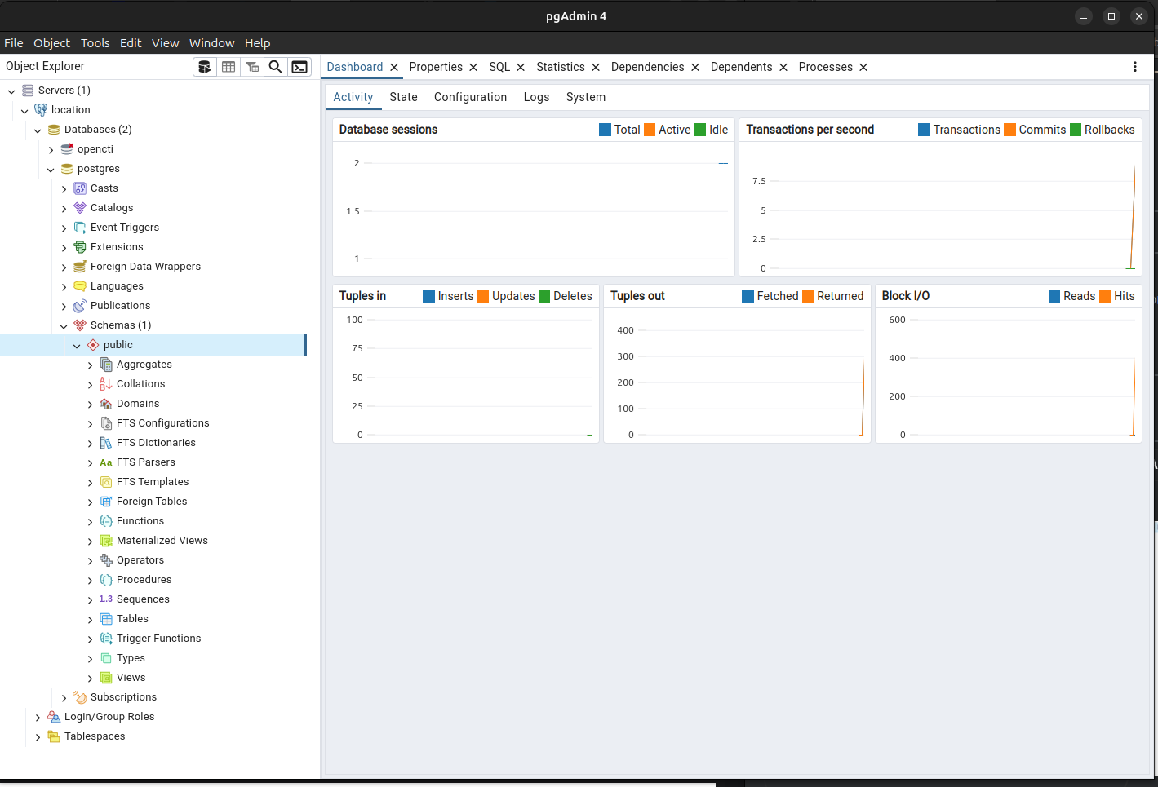This screenshot has width=1158, height=787.
Task: Click the View Data table icon
Action: (x=228, y=67)
